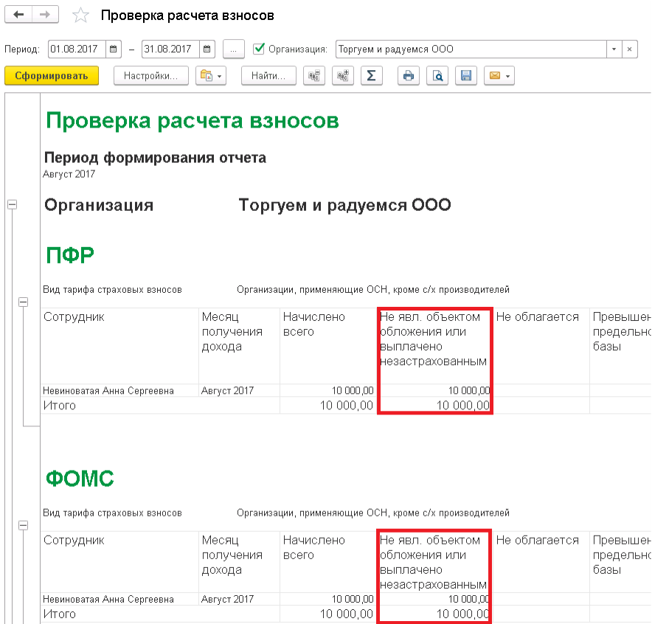The height and width of the screenshot is (624, 652).
Task: Open Настройки... report settings
Action: pos(151,76)
